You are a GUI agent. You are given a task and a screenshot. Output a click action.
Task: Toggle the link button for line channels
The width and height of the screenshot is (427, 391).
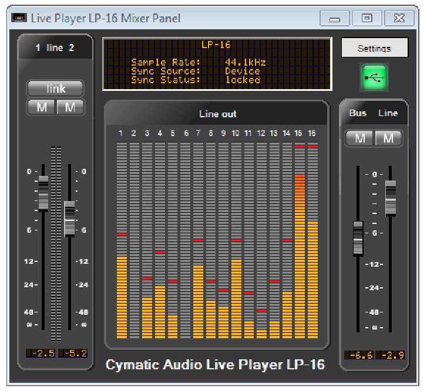(55, 89)
